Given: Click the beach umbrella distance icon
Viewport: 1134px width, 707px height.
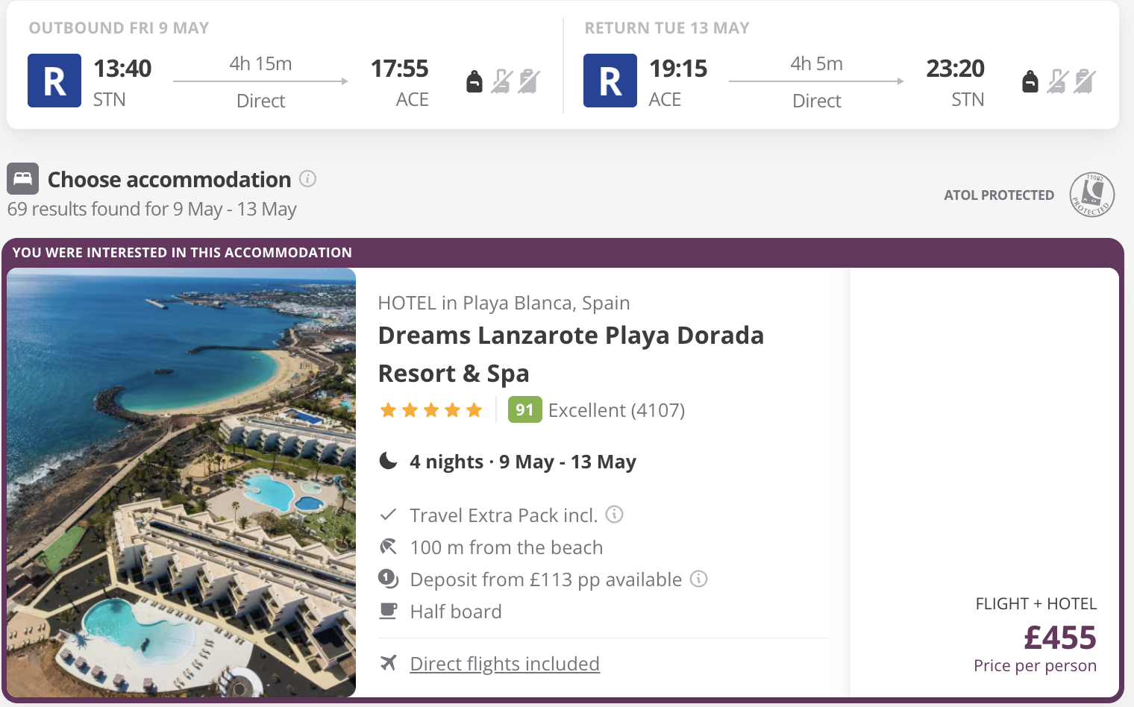Looking at the screenshot, I should 388,547.
